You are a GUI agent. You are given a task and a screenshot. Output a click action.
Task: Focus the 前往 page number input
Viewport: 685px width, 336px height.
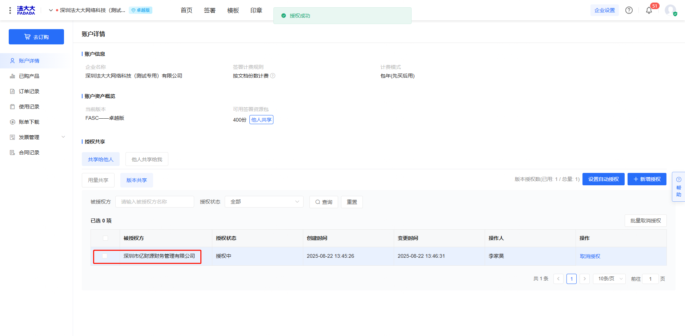point(650,279)
